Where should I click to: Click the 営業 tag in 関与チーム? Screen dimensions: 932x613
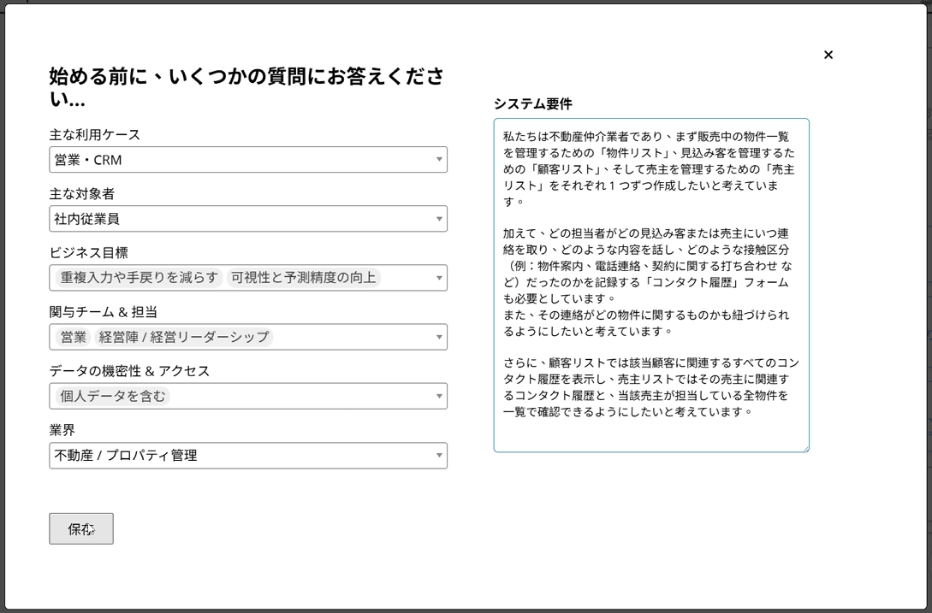point(74,337)
